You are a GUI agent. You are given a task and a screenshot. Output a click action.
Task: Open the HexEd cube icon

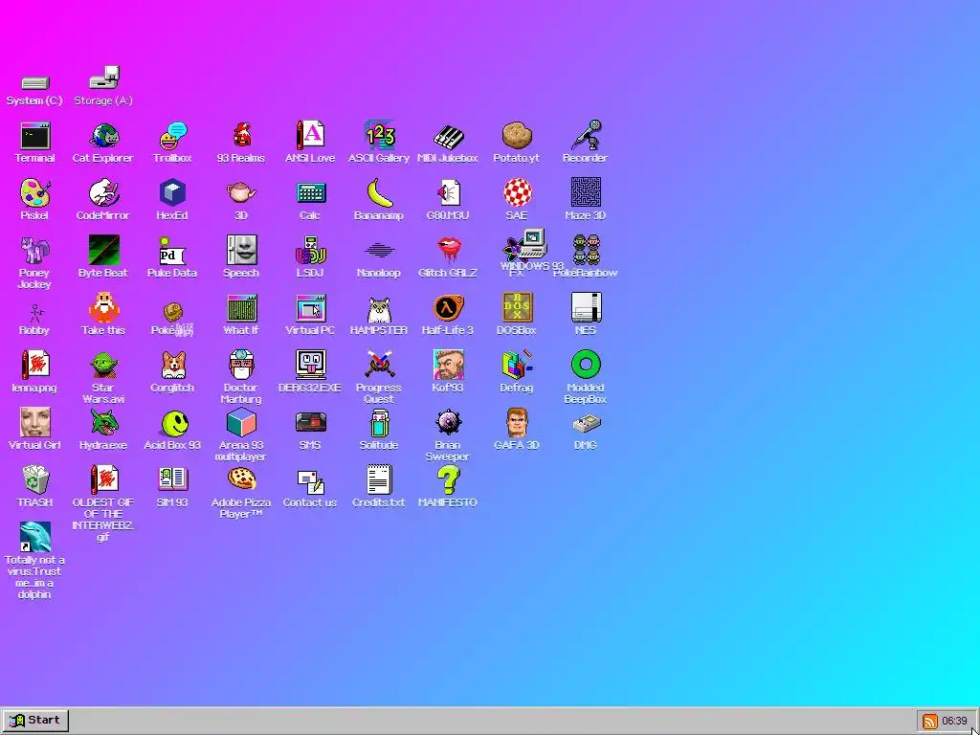(x=172, y=193)
